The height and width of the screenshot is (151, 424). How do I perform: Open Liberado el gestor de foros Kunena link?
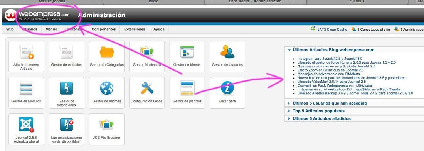347,62
